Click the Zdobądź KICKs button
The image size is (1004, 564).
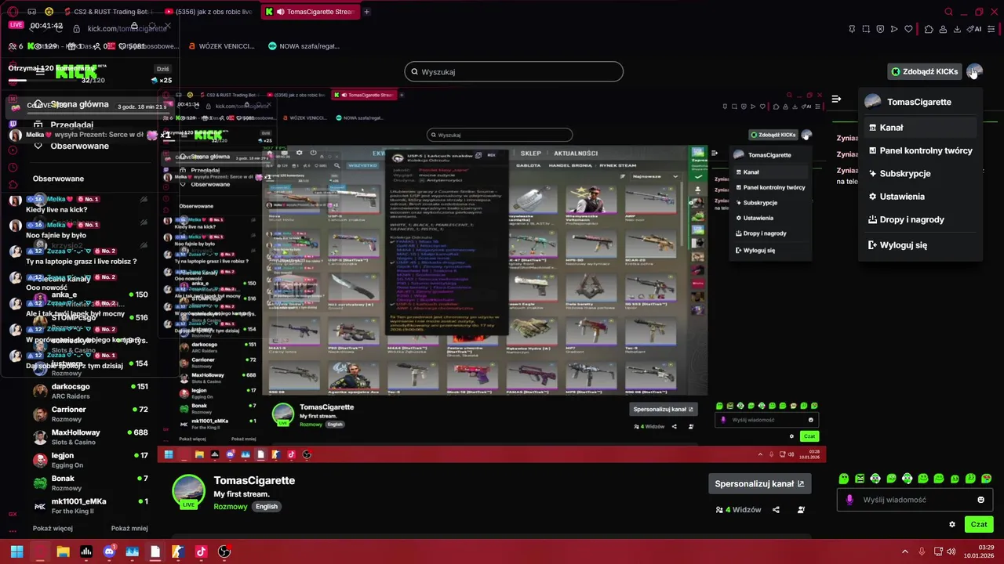924,71
